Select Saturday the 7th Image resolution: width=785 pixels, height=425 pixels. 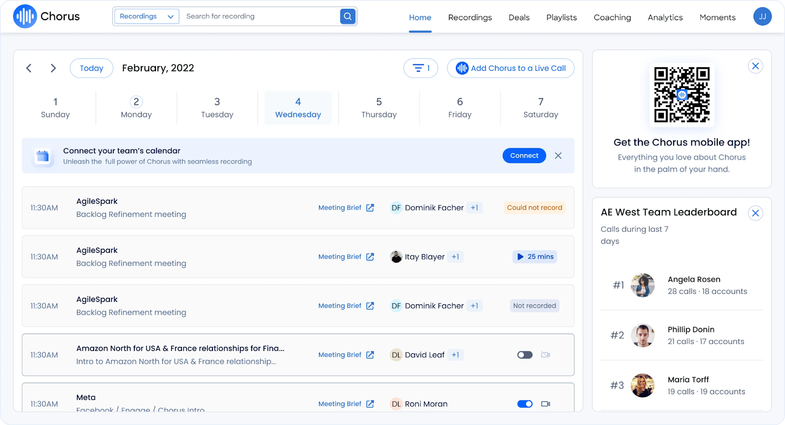541,108
